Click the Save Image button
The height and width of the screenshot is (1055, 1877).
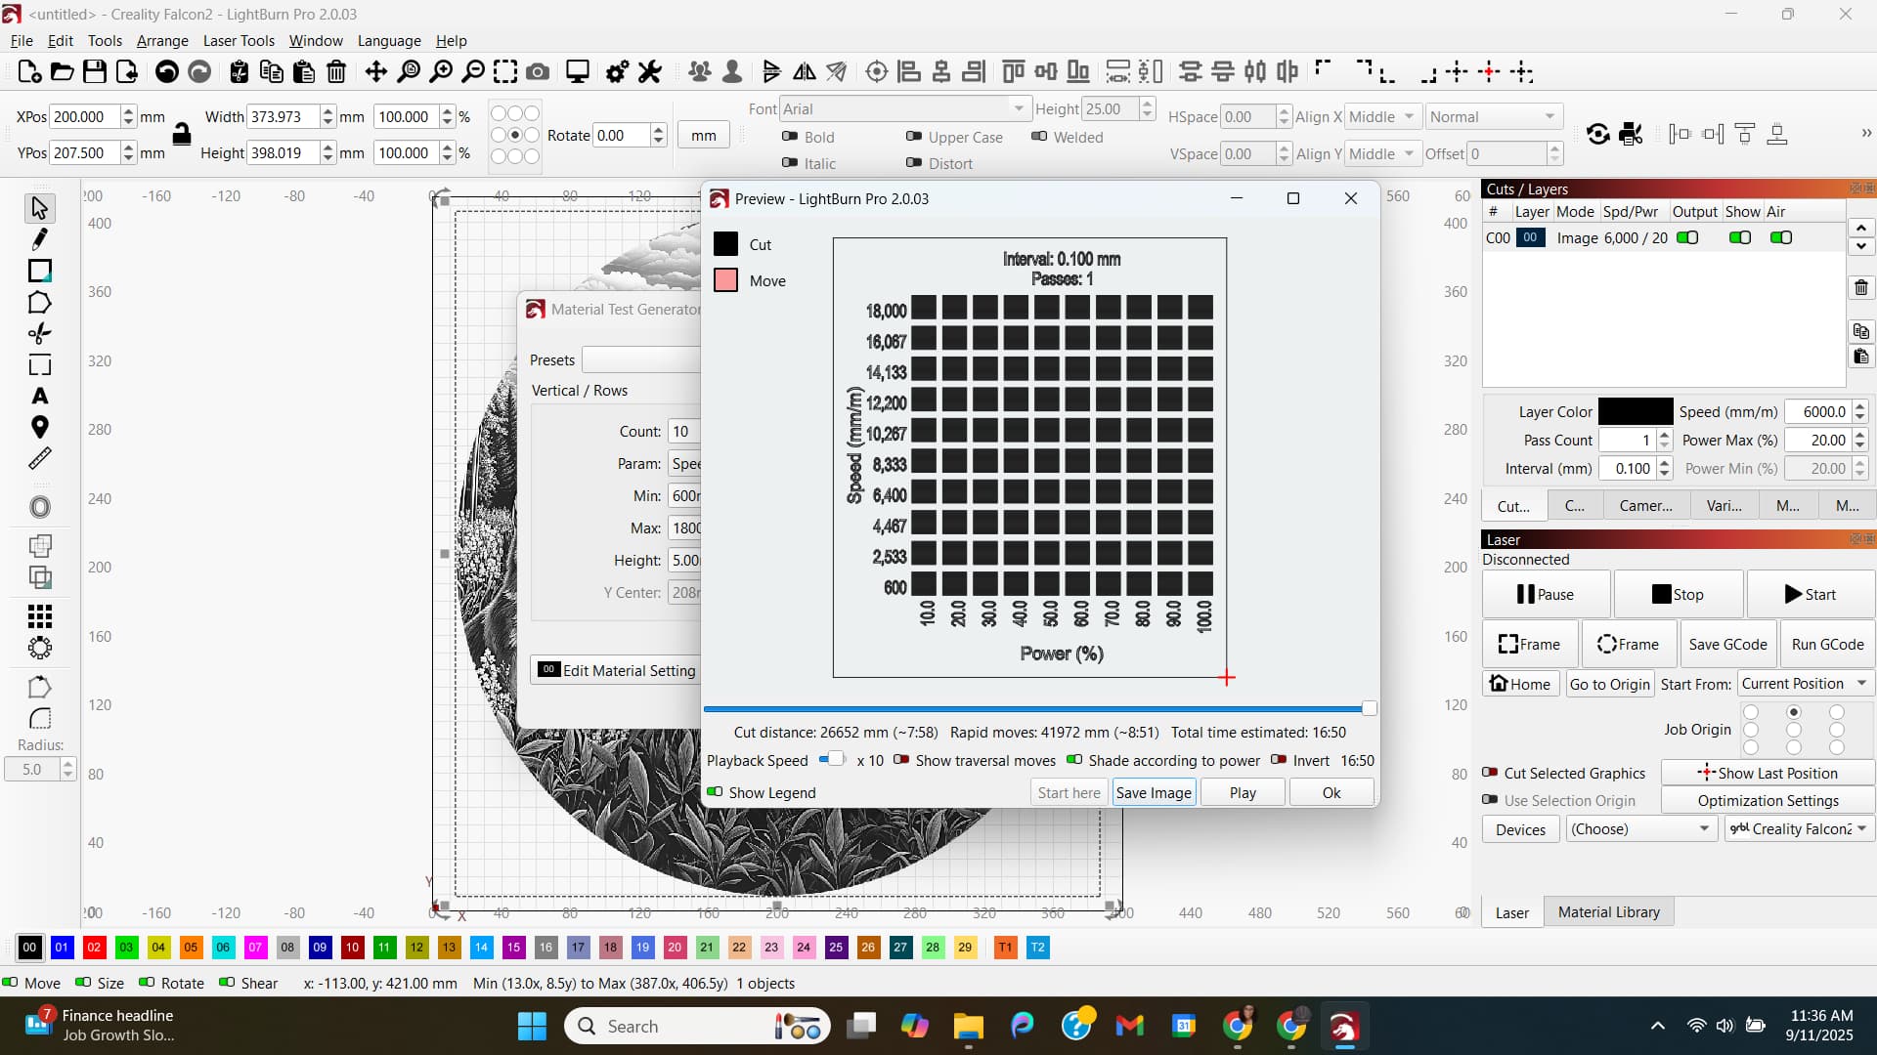[x=1154, y=792]
